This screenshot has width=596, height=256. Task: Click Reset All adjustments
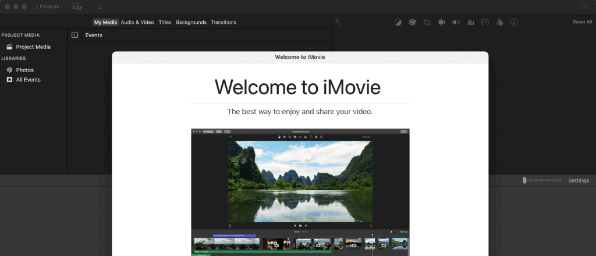point(582,22)
